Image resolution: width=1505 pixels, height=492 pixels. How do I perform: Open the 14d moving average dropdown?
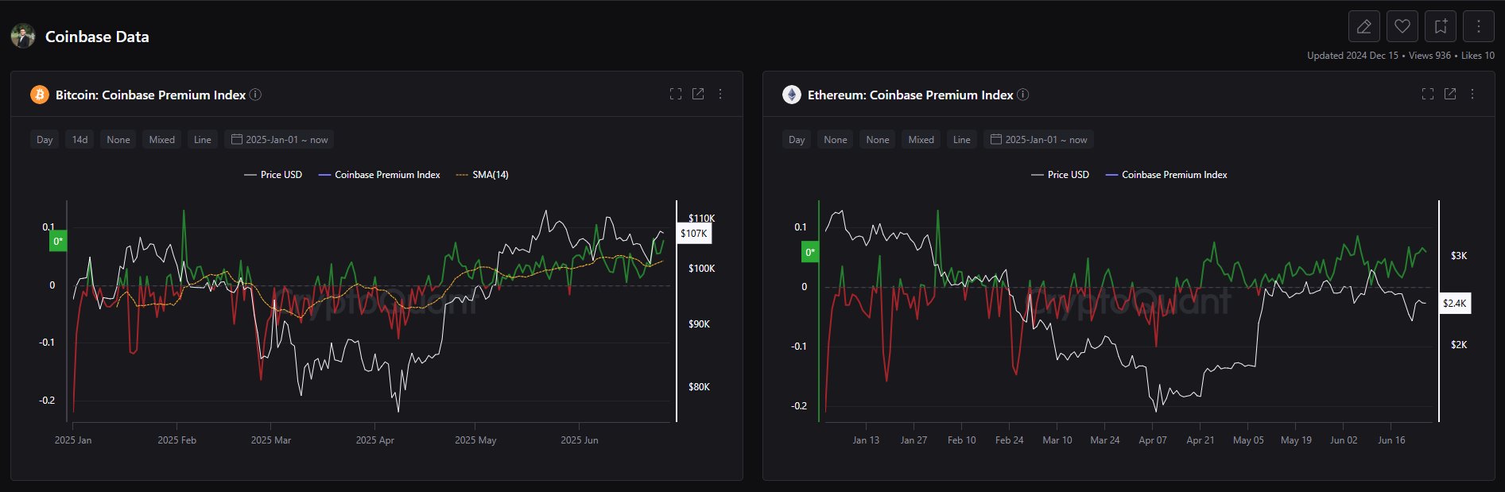coord(80,140)
